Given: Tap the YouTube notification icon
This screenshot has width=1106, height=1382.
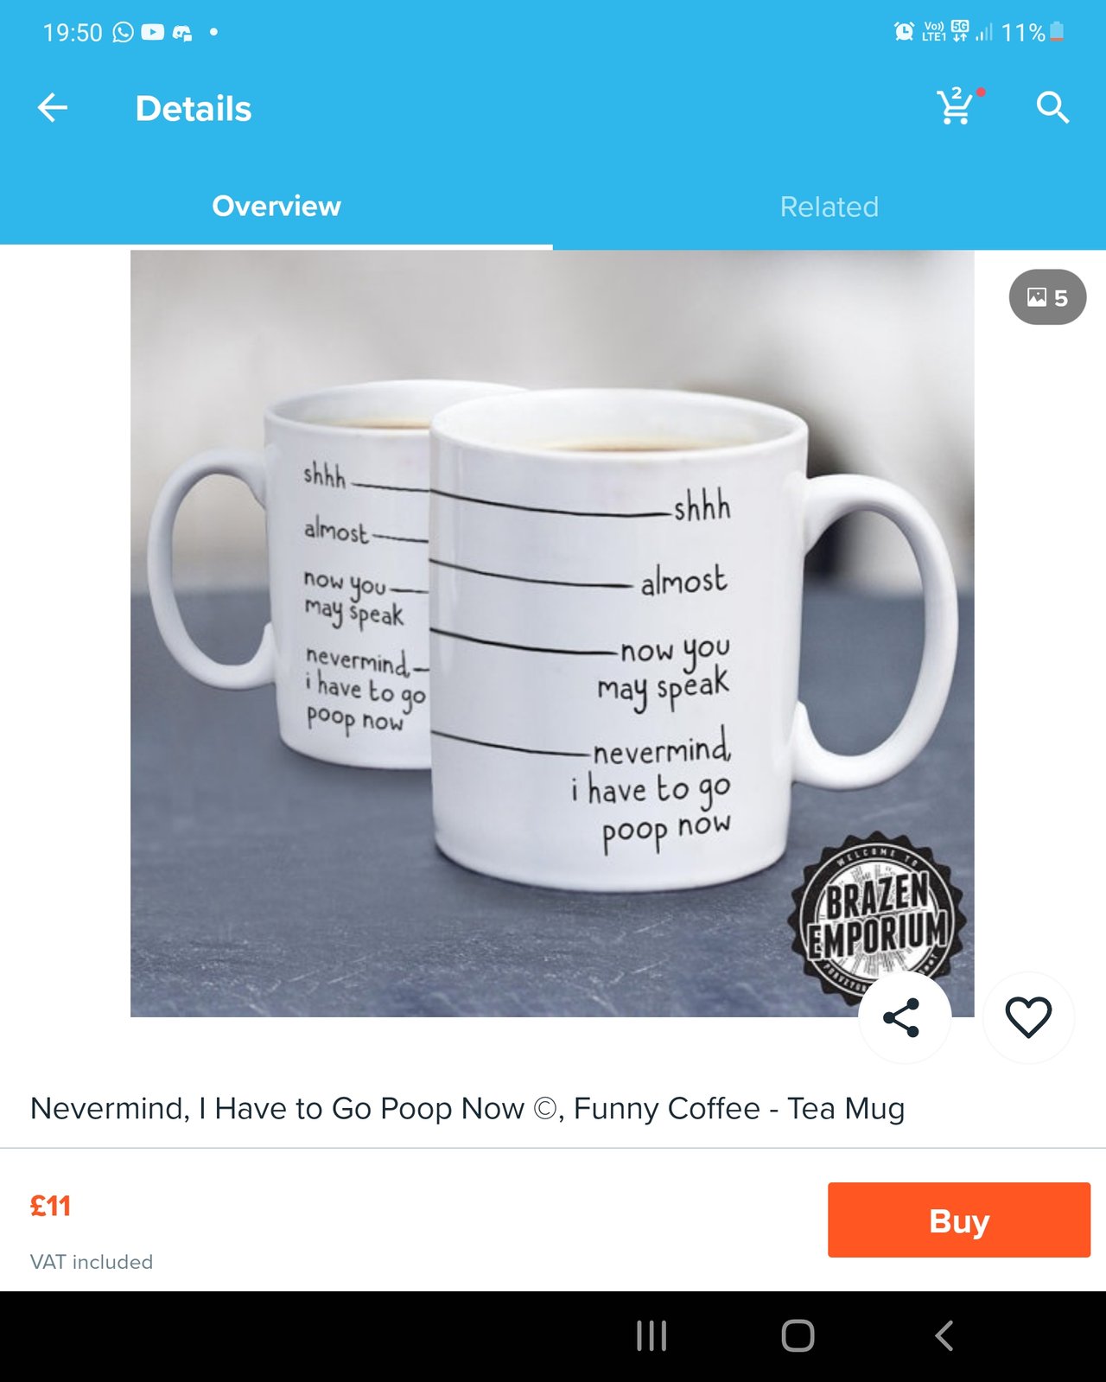Looking at the screenshot, I should (x=153, y=32).
